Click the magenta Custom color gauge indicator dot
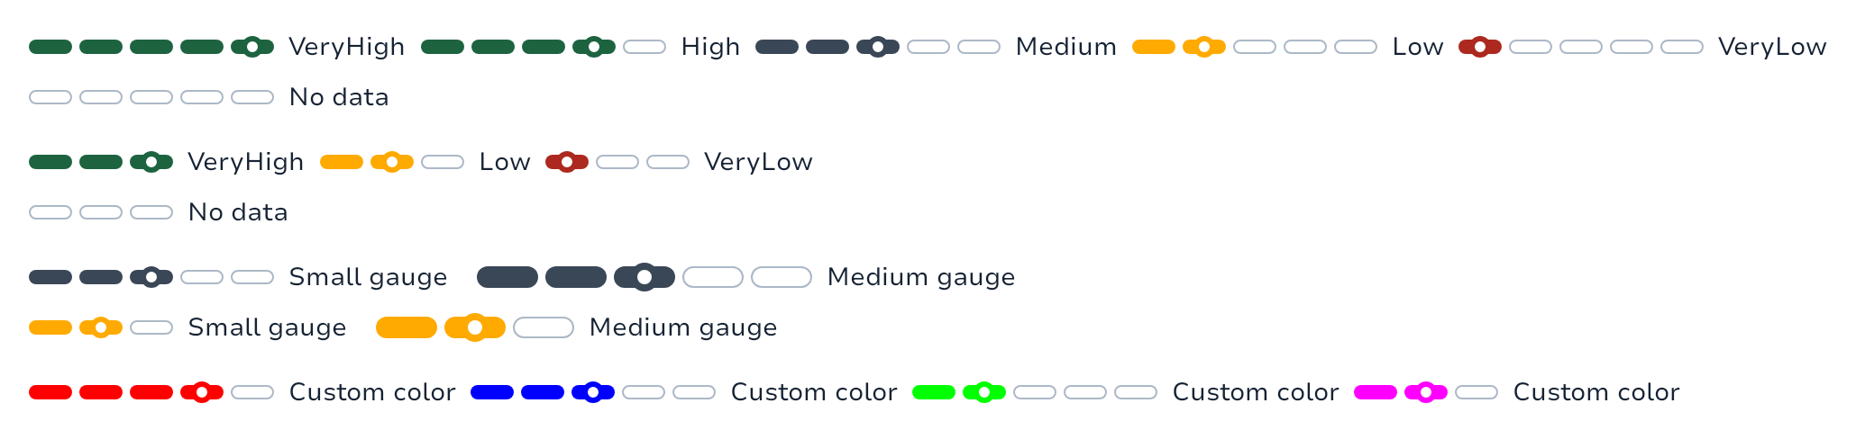 point(1426,392)
